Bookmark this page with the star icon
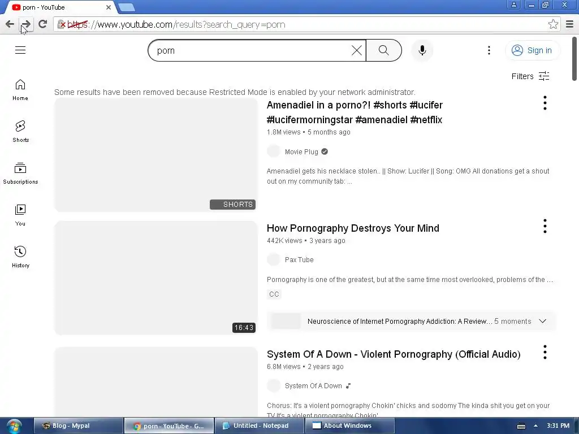 553,24
